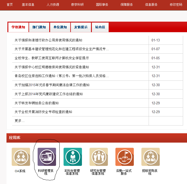This screenshot has height=184, width=187.
Task: Open the 站内信 tab
Action: coord(100,27)
